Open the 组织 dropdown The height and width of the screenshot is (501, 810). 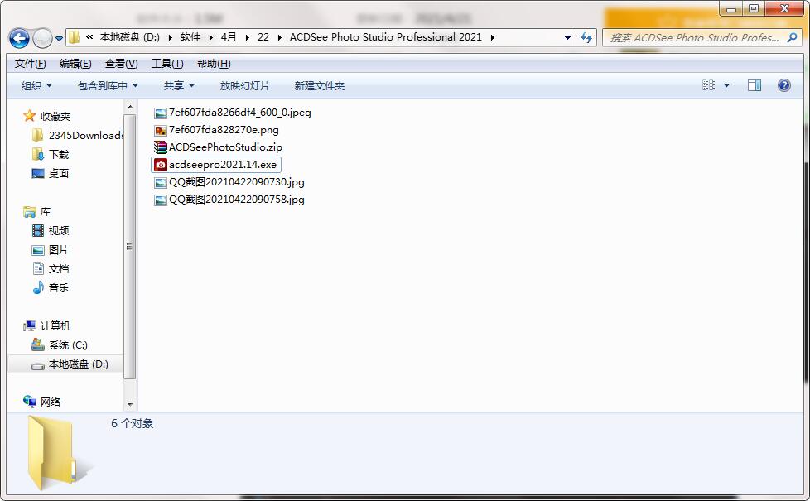pyautogui.click(x=36, y=86)
